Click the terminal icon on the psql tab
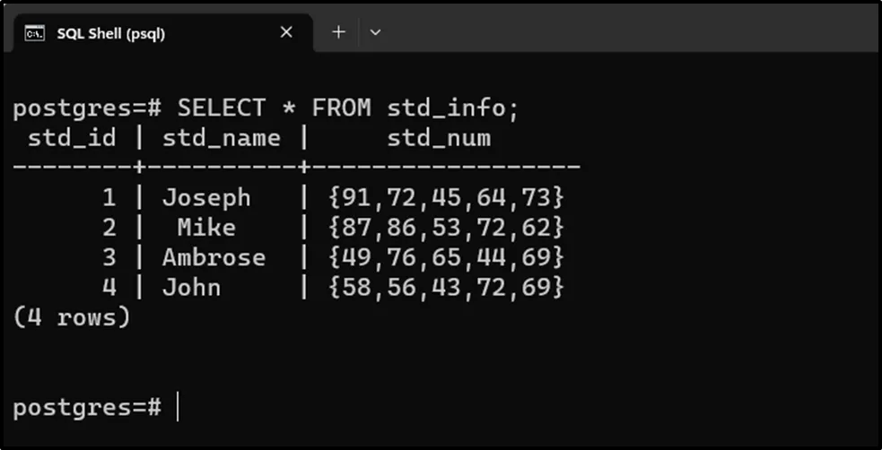The width and height of the screenshot is (882, 450). tap(35, 33)
